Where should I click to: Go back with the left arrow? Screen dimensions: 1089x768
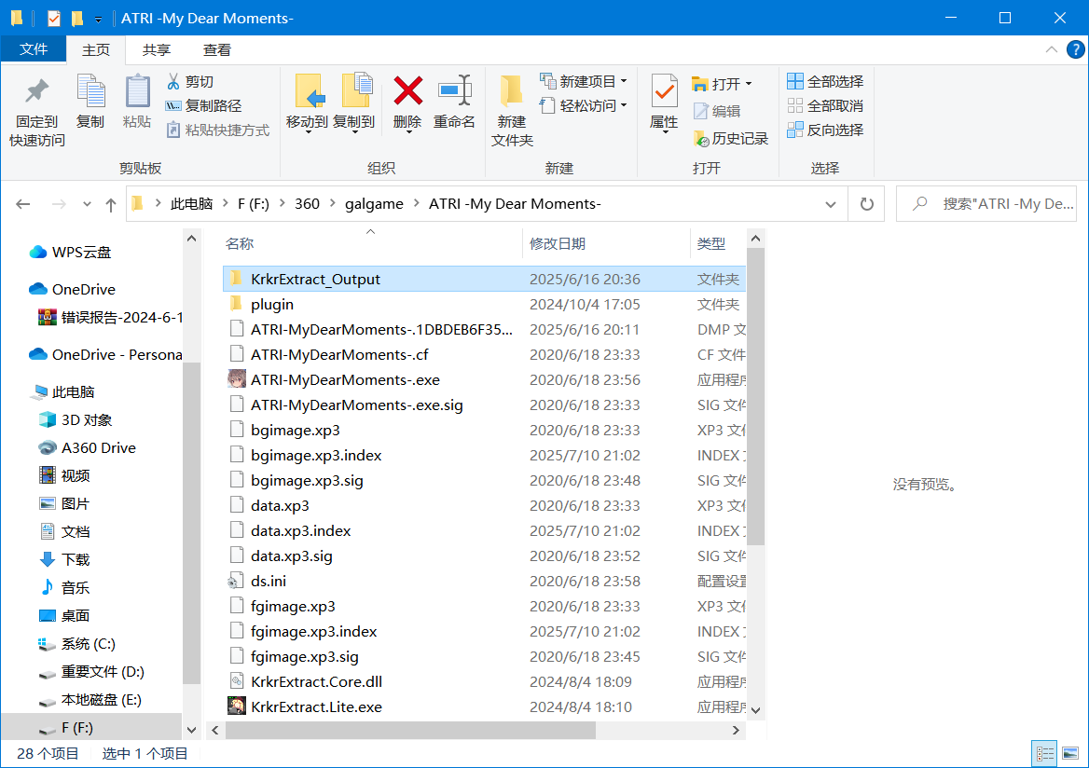(x=23, y=203)
